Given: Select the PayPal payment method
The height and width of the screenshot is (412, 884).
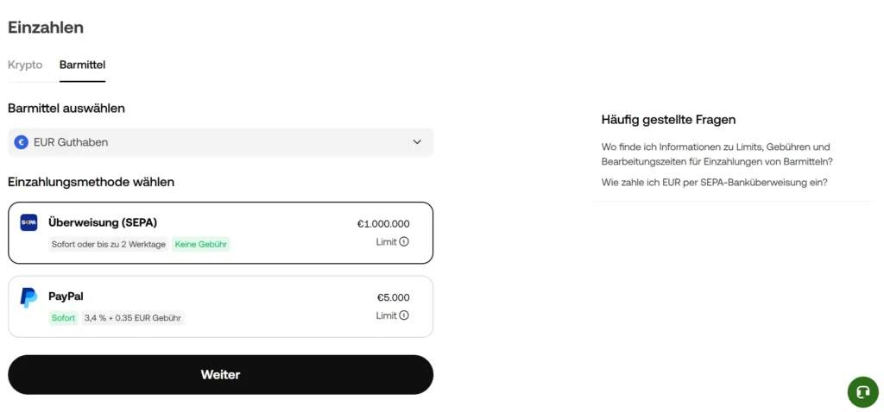Looking at the screenshot, I should pos(220,306).
